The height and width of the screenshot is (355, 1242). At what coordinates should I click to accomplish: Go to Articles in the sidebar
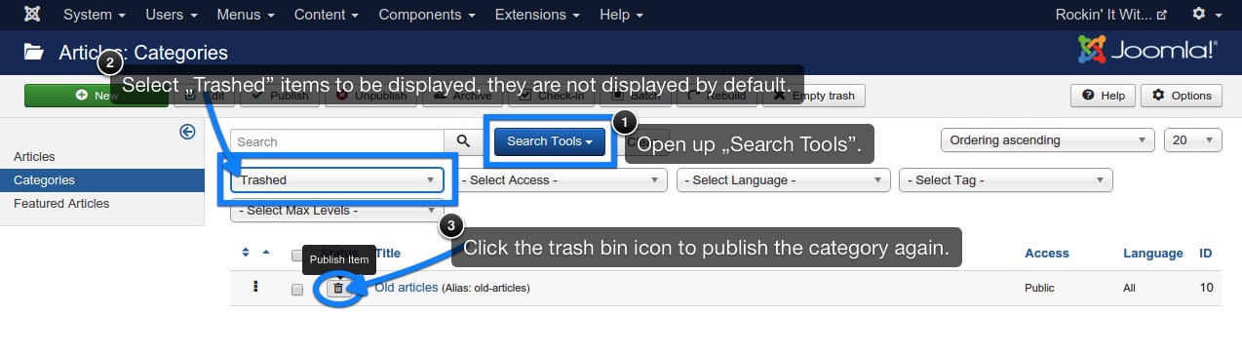[34, 156]
